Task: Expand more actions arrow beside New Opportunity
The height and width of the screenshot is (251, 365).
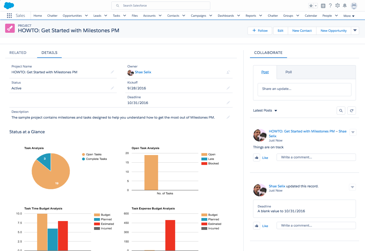Action: [355, 31]
